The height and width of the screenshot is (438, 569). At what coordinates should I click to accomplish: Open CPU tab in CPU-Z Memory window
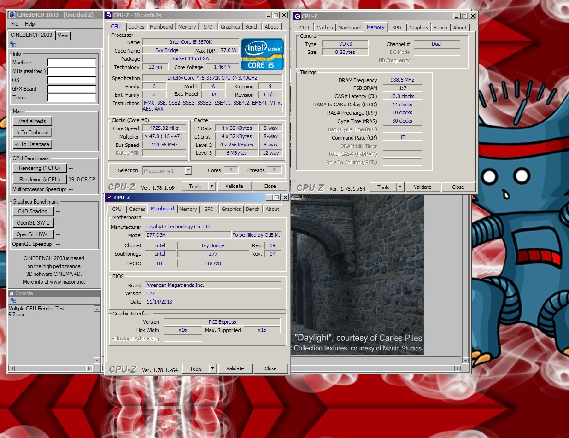(305, 28)
